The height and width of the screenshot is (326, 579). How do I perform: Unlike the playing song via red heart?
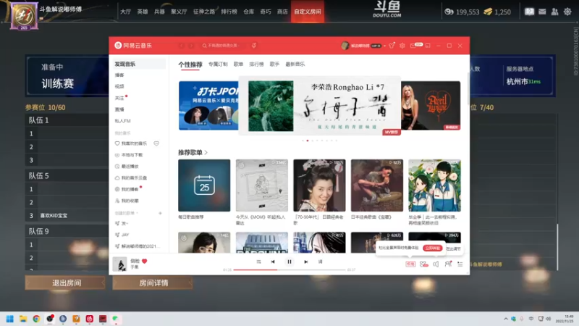click(144, 261)
